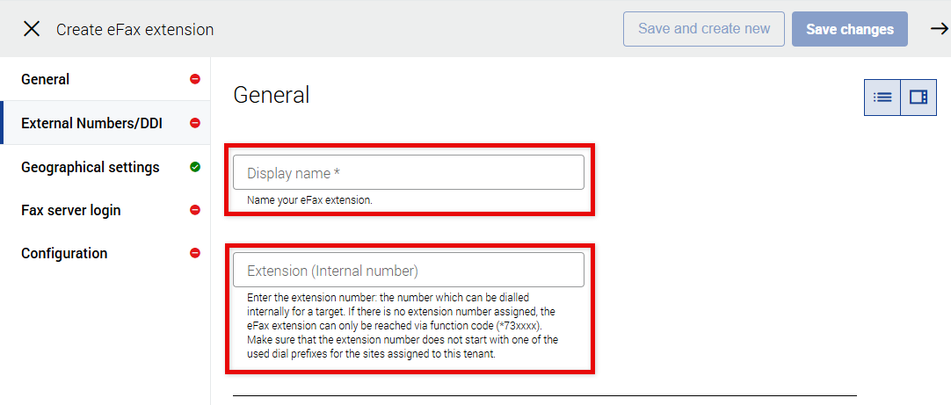Click the Create eFax extension title text

pyautogui.click(x=135, y=30)
